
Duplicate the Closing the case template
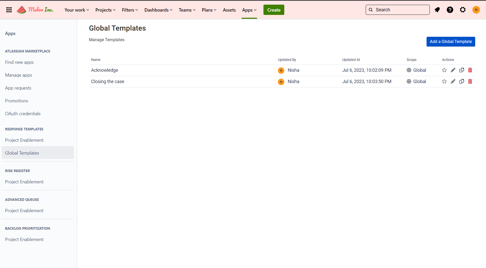pos(462,82)
